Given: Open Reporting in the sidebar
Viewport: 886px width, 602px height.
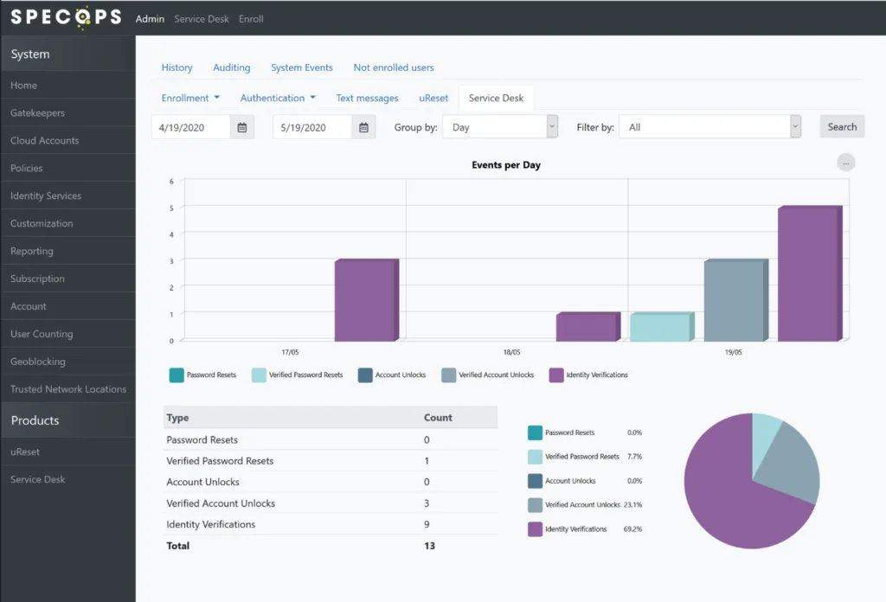Looking at the screenshot, I should [x=67, y=252].
